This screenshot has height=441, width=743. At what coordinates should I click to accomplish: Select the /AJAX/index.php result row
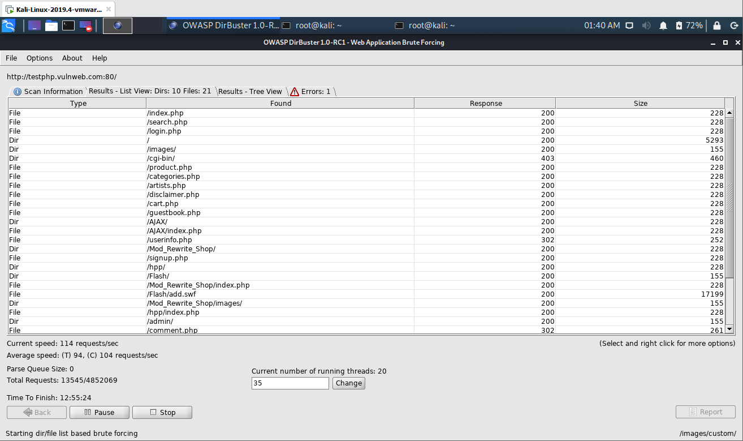pos(366,231)
